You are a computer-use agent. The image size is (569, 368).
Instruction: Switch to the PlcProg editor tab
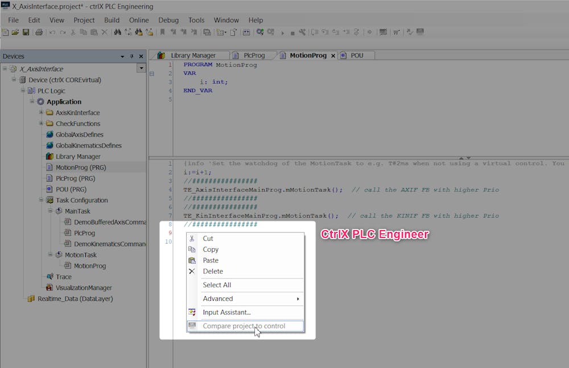point(254,55)
